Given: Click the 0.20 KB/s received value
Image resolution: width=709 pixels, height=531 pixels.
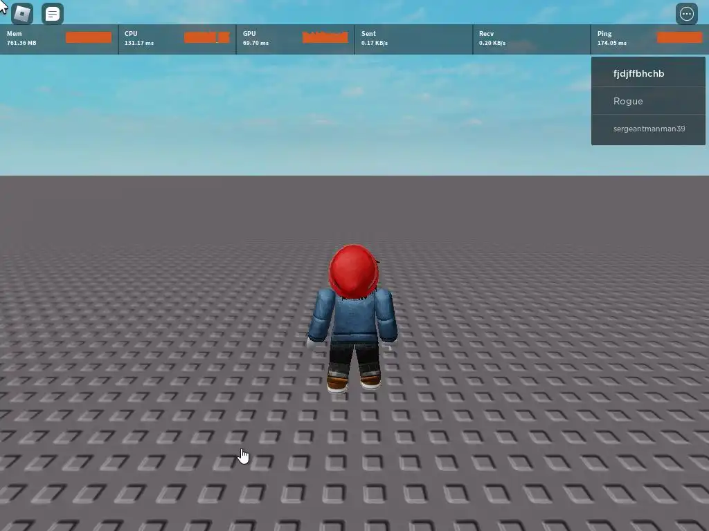Looking at the screenshot, I should (492, 43).
